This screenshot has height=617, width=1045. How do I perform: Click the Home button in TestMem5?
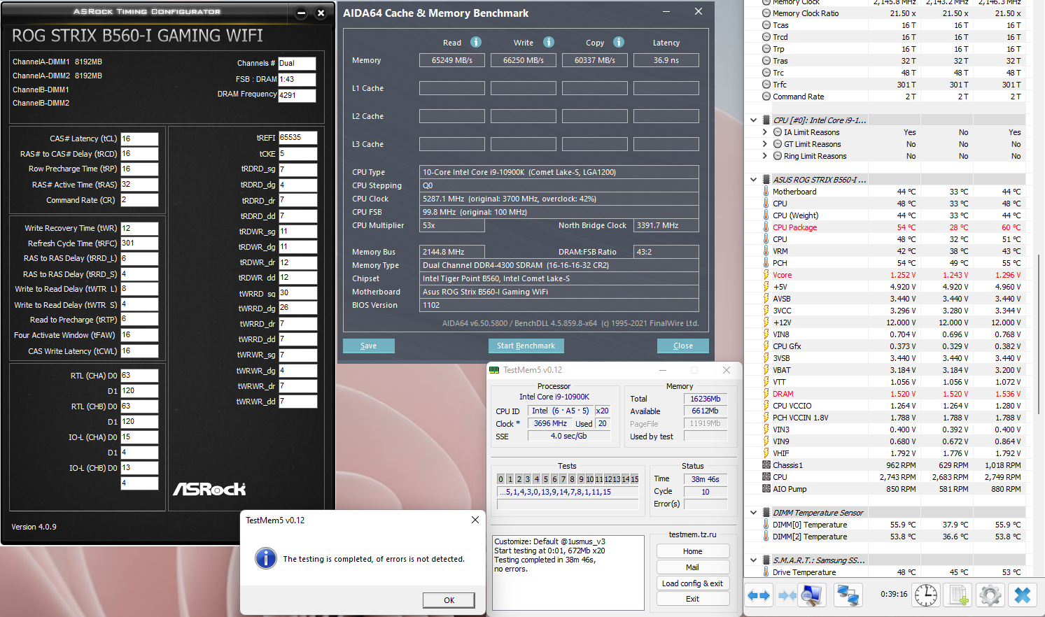pos(693,551)
